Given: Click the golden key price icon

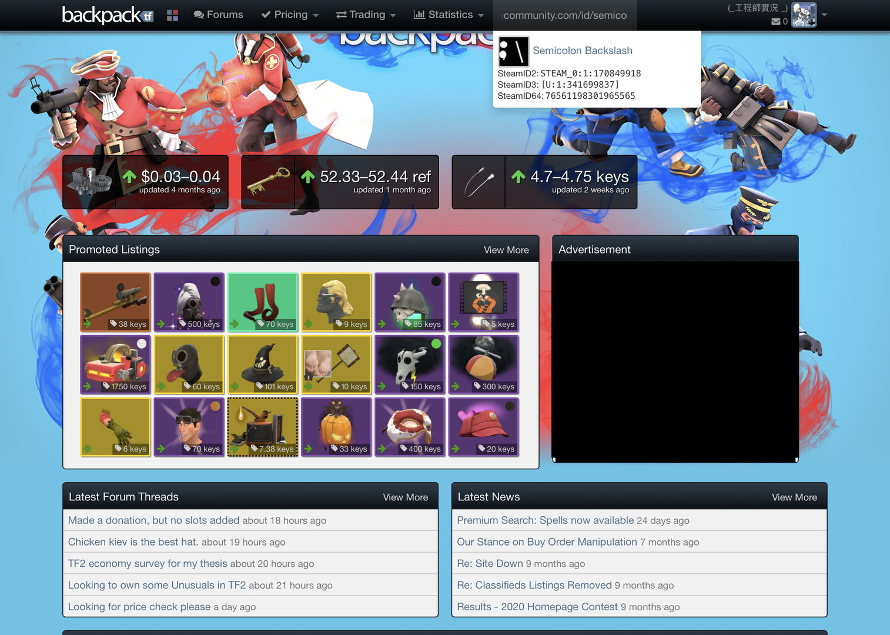Looking at the screenshot, I should pos(268,182).
